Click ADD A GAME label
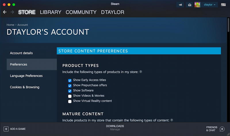Screen dimensions: 230x136 (18, 129)
